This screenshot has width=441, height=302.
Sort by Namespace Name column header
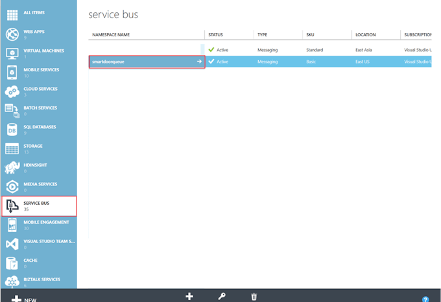pyautogui.click(x=111, y=34)
